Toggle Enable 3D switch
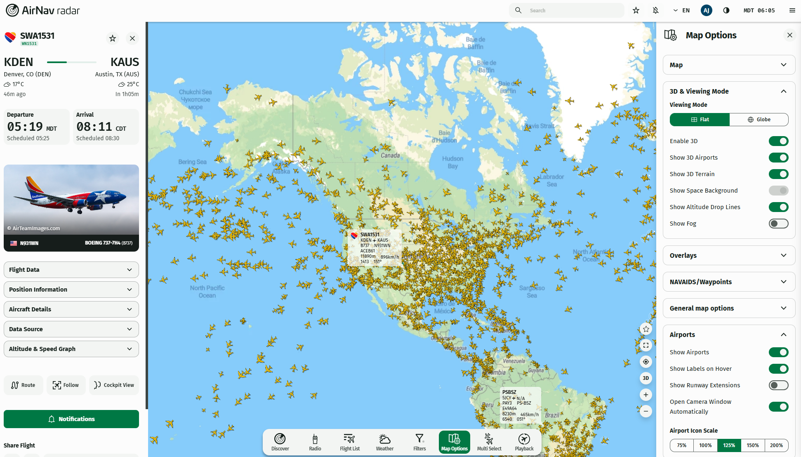 click(x=778, y=141)
